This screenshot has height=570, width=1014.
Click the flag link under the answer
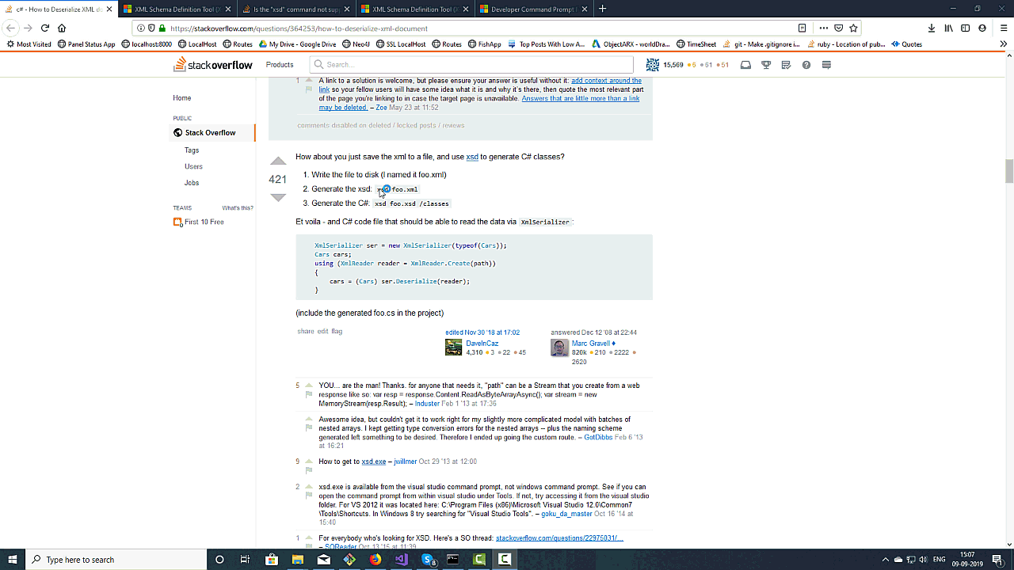pyautogui.click(x=337, y=331)
